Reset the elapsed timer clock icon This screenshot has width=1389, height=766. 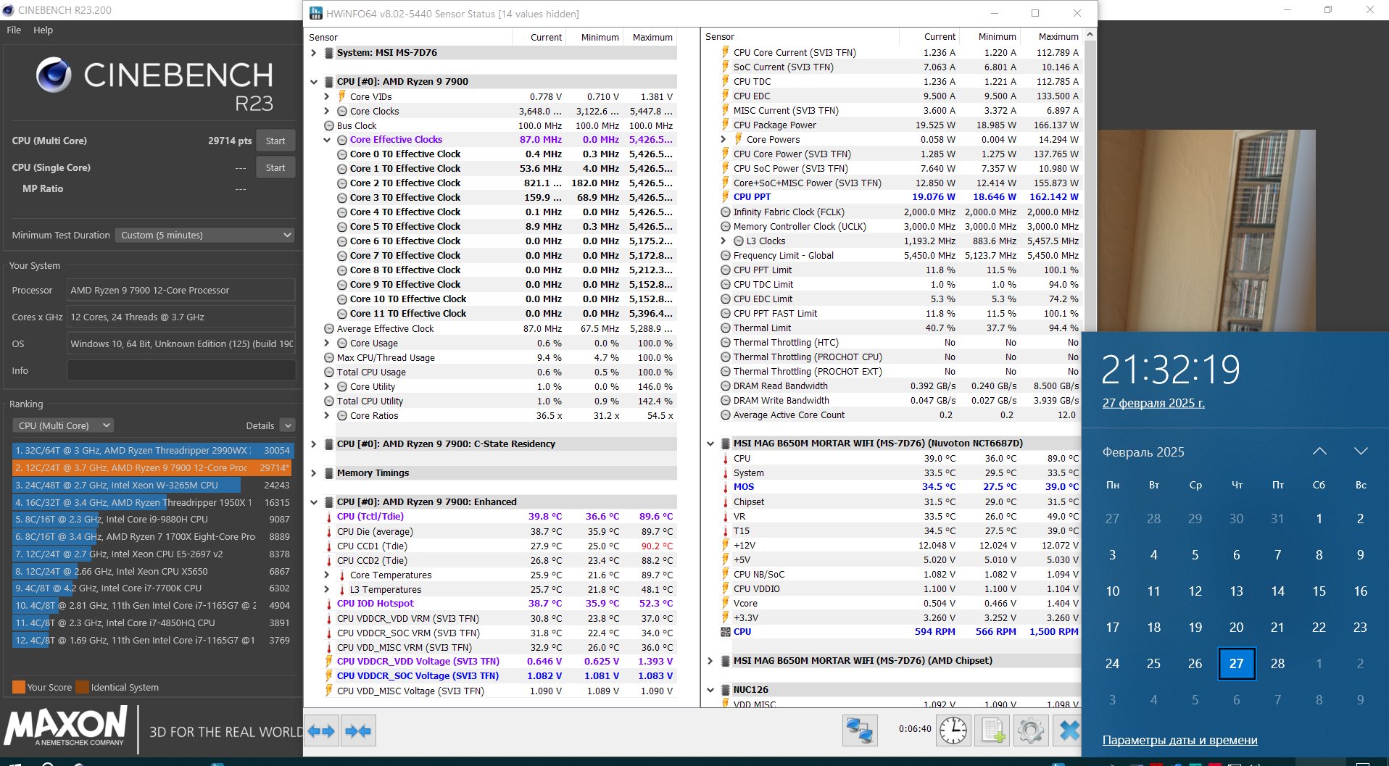tap(953, 730)
